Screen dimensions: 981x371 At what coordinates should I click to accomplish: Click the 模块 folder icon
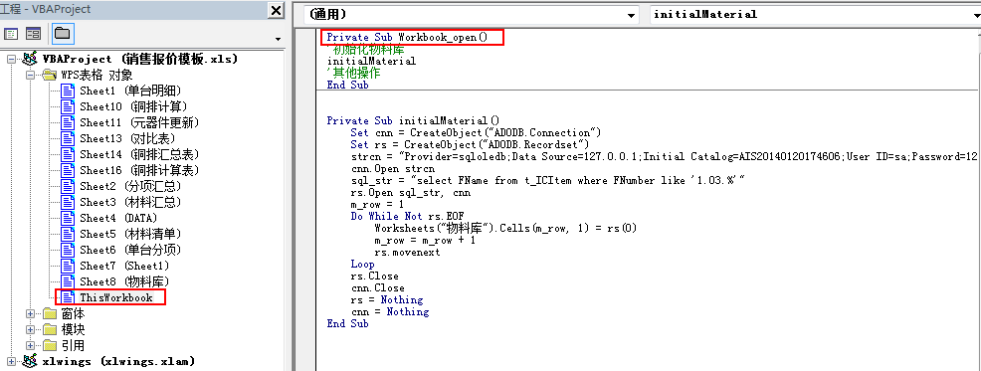[x=50, y=329]
